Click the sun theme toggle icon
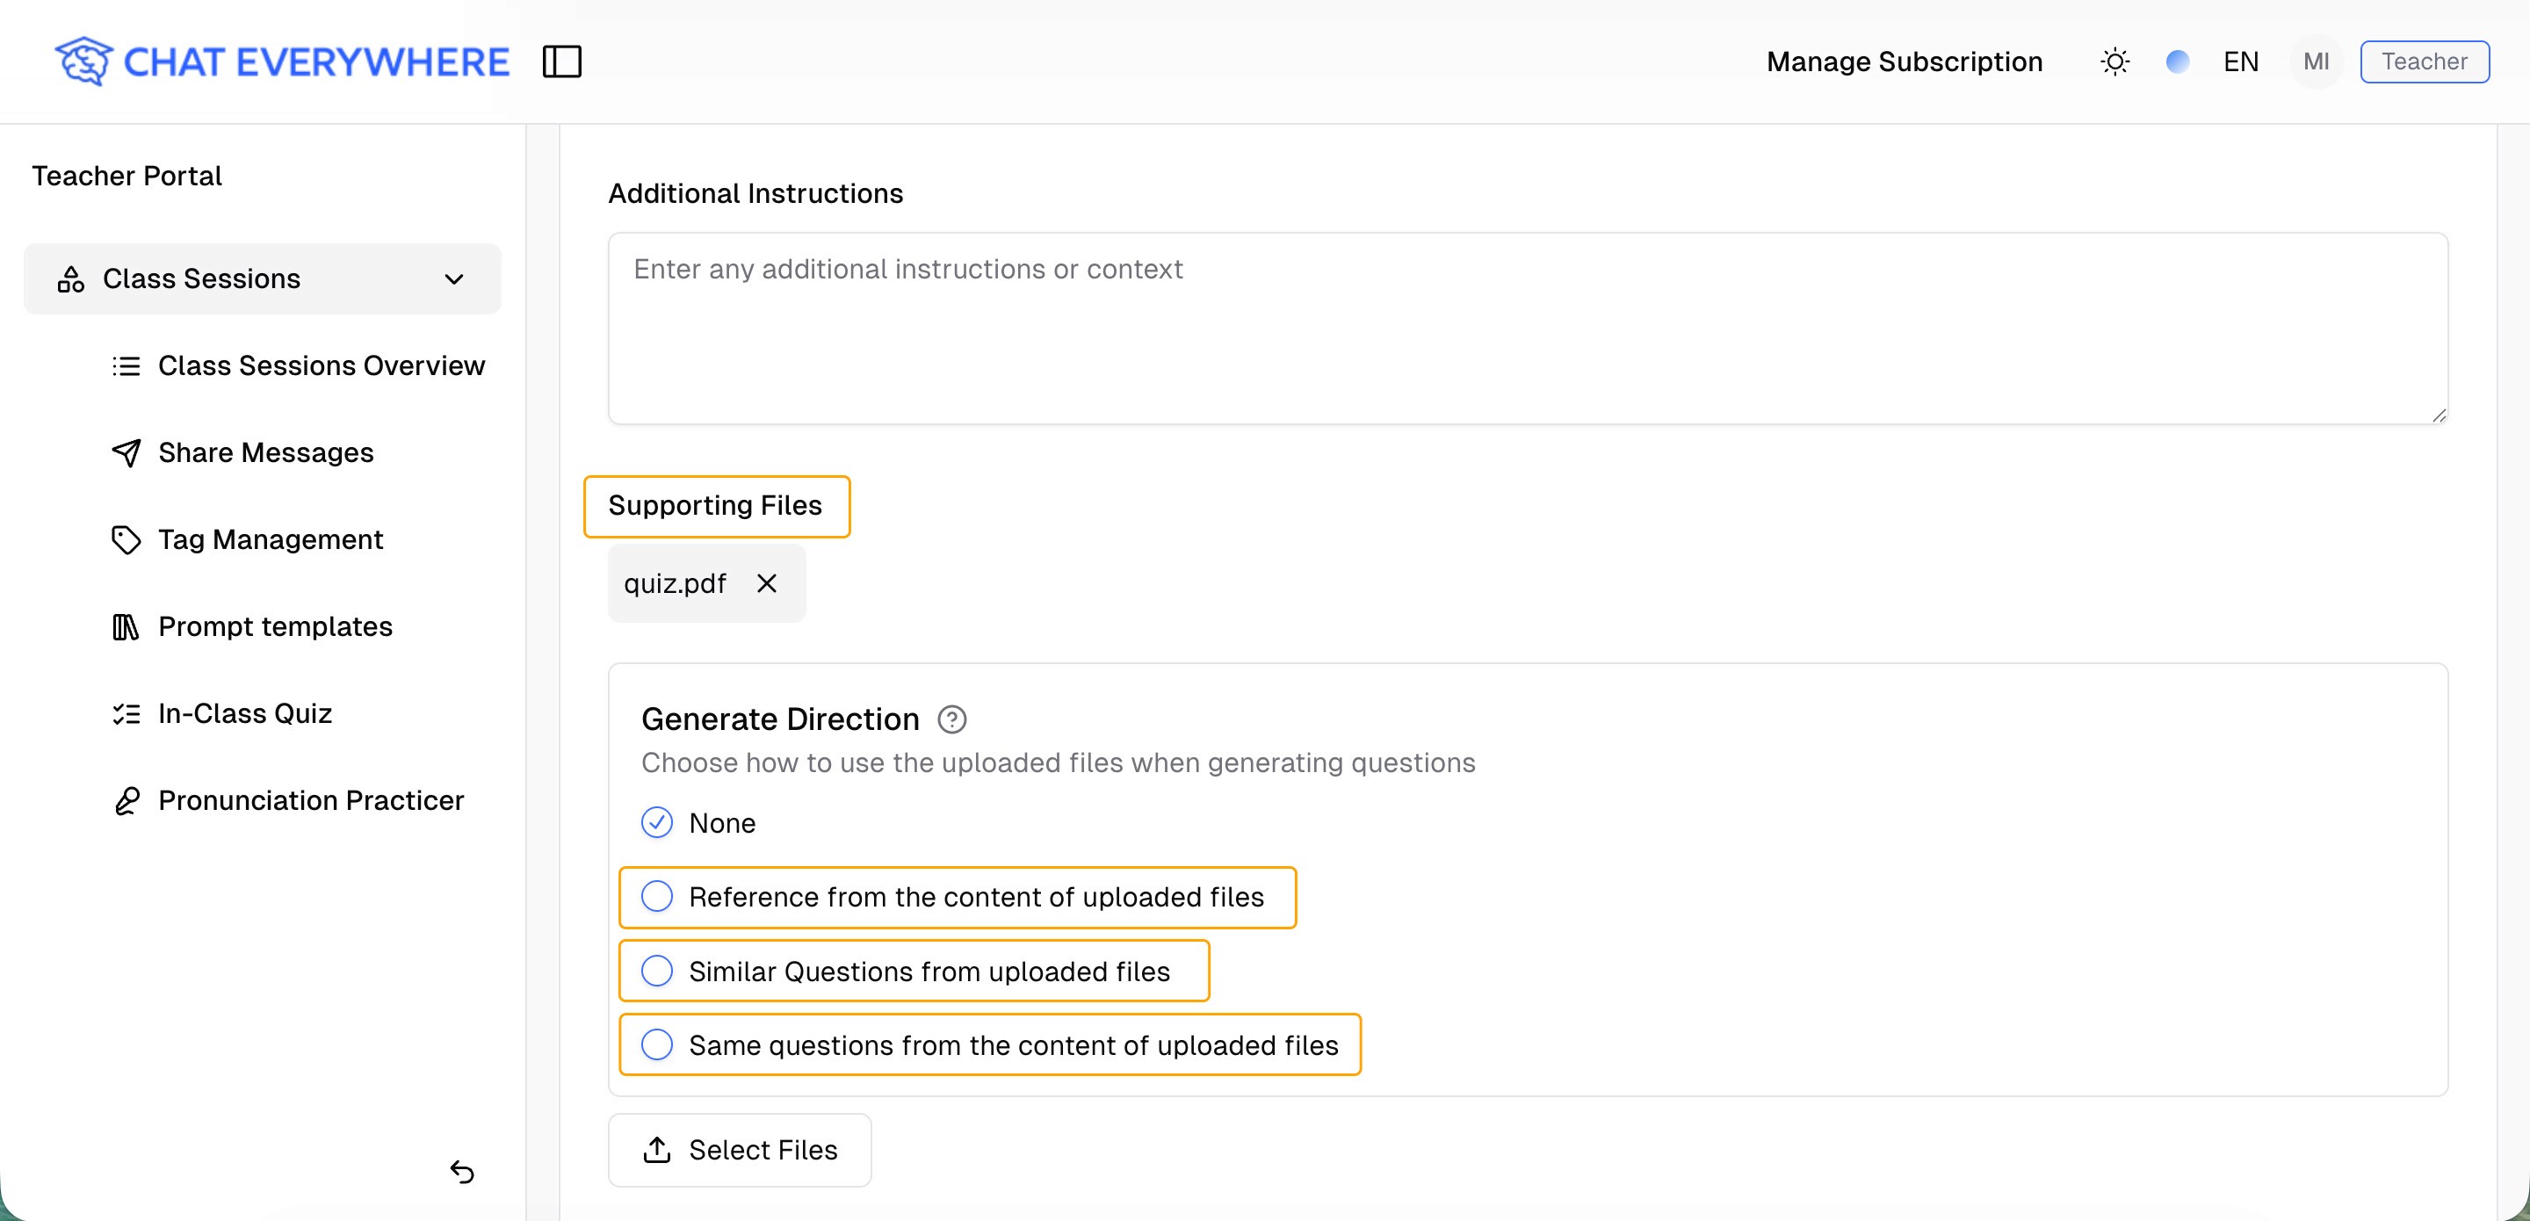This screenshot has width=2530, height=1221. coord(2114,61)
